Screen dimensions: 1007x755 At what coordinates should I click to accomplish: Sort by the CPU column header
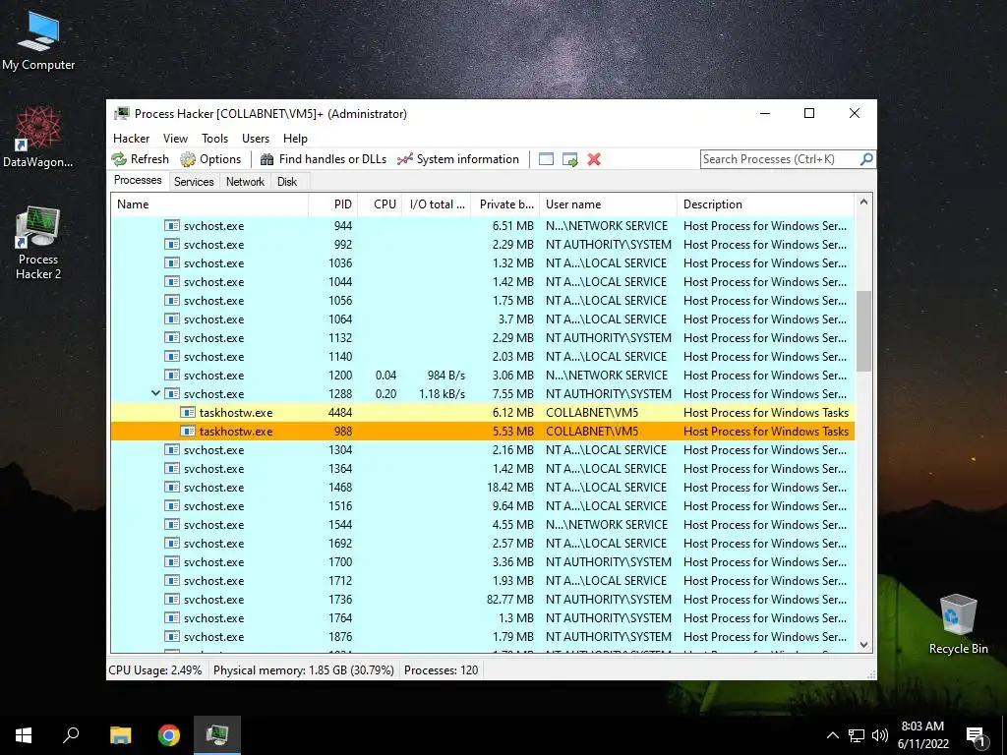point(380,204)
